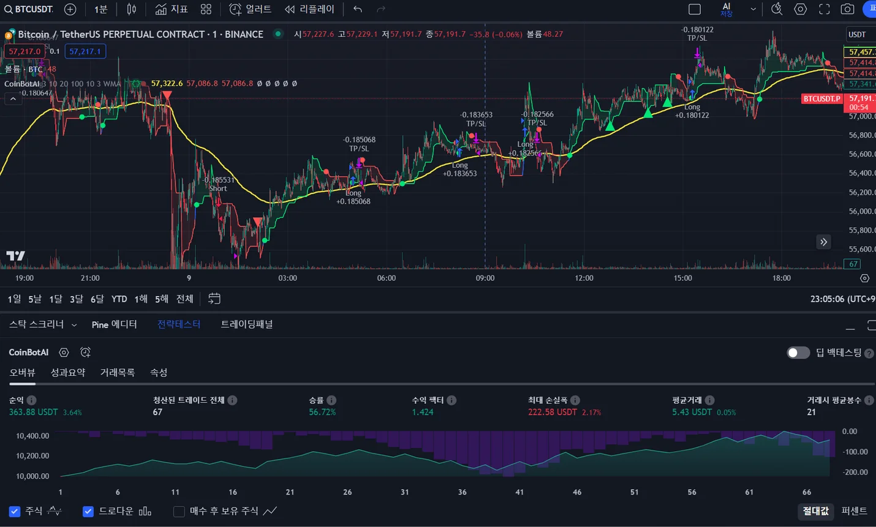Show info for 순익
Screen dimensions: 876x527
click(32, 400)
